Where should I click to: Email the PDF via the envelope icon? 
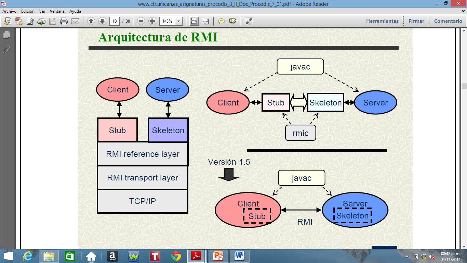76,21
